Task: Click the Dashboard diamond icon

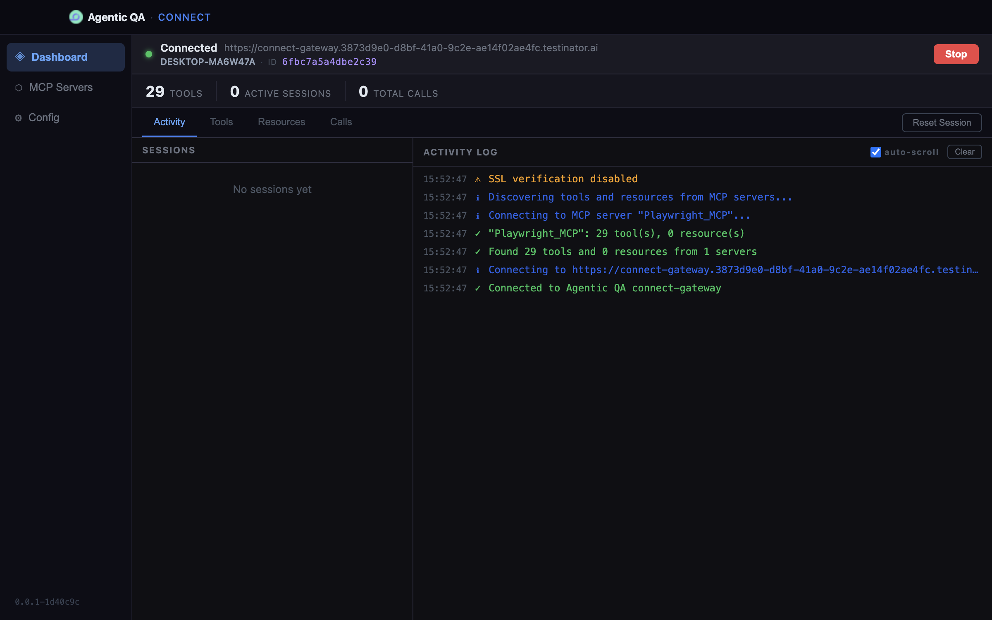Action: point(20,57)
